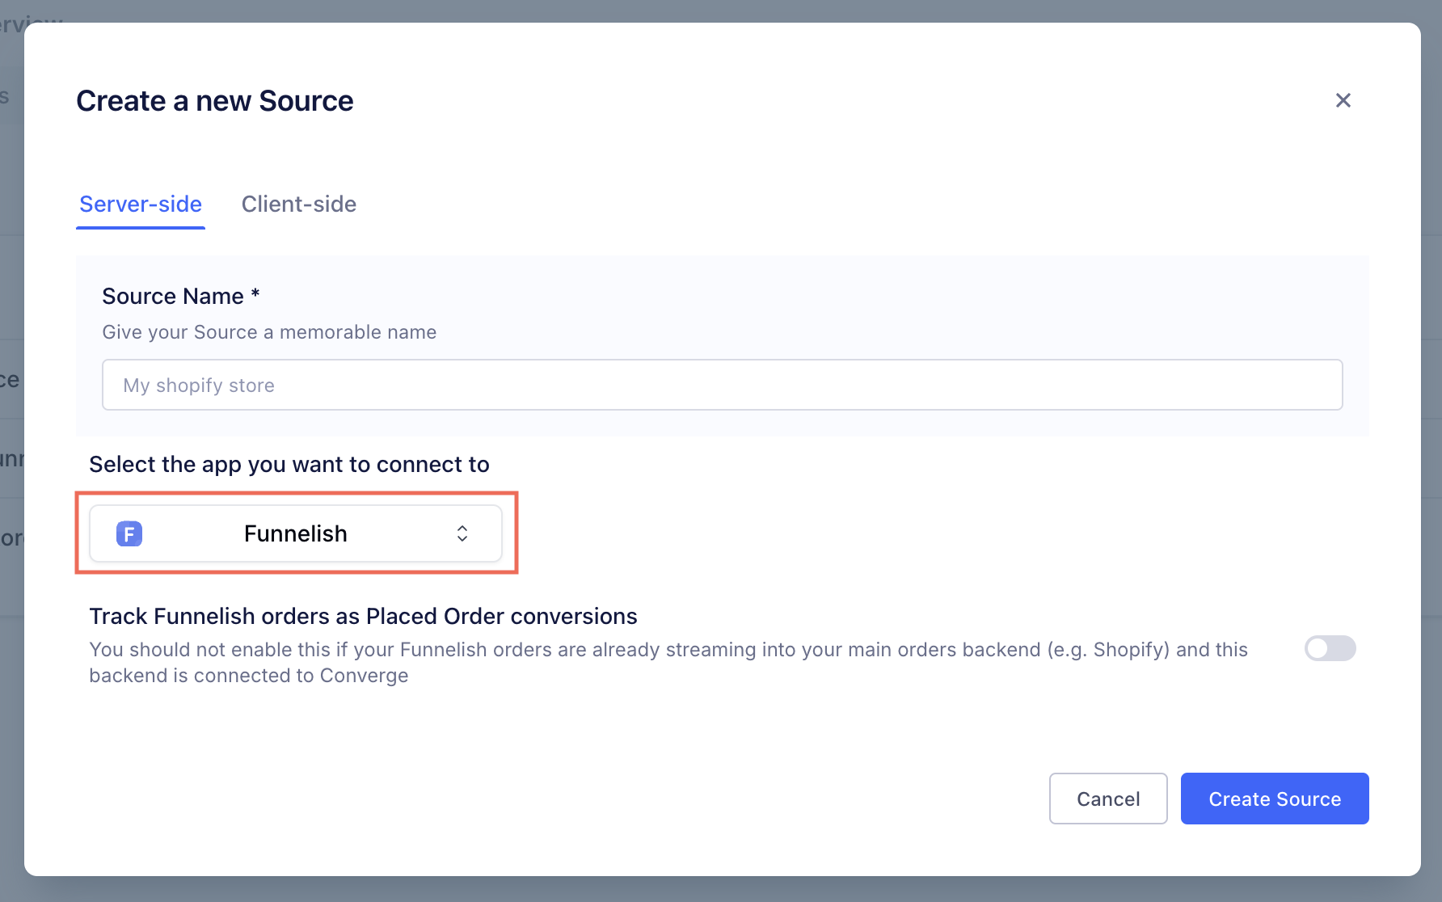The image size is (1442, 902).
Task: Click the 'Create a new Source' heading
Action: coord(215,101)
